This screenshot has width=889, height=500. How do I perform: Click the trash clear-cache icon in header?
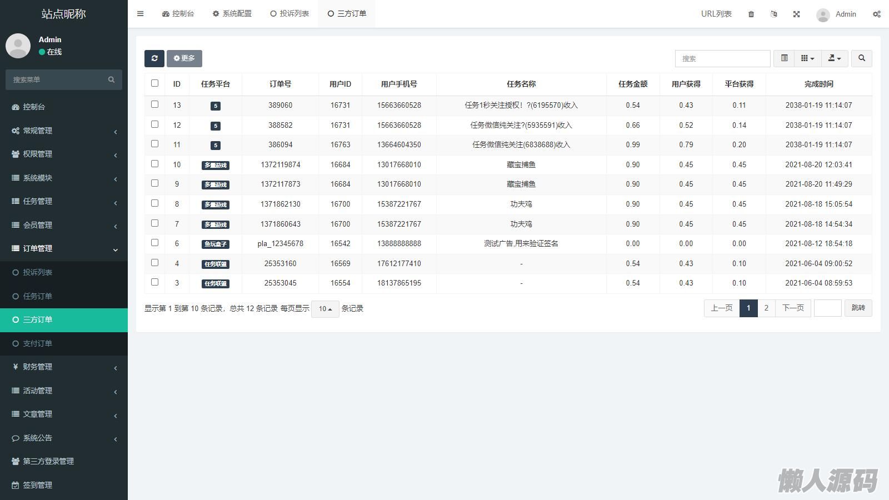[x=751, y=14]
